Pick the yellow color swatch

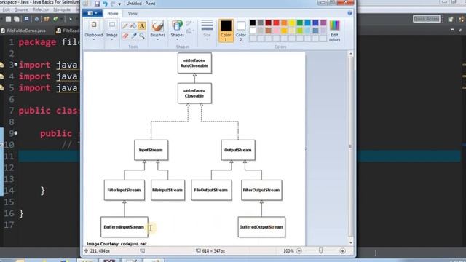(x=292, y=23)
